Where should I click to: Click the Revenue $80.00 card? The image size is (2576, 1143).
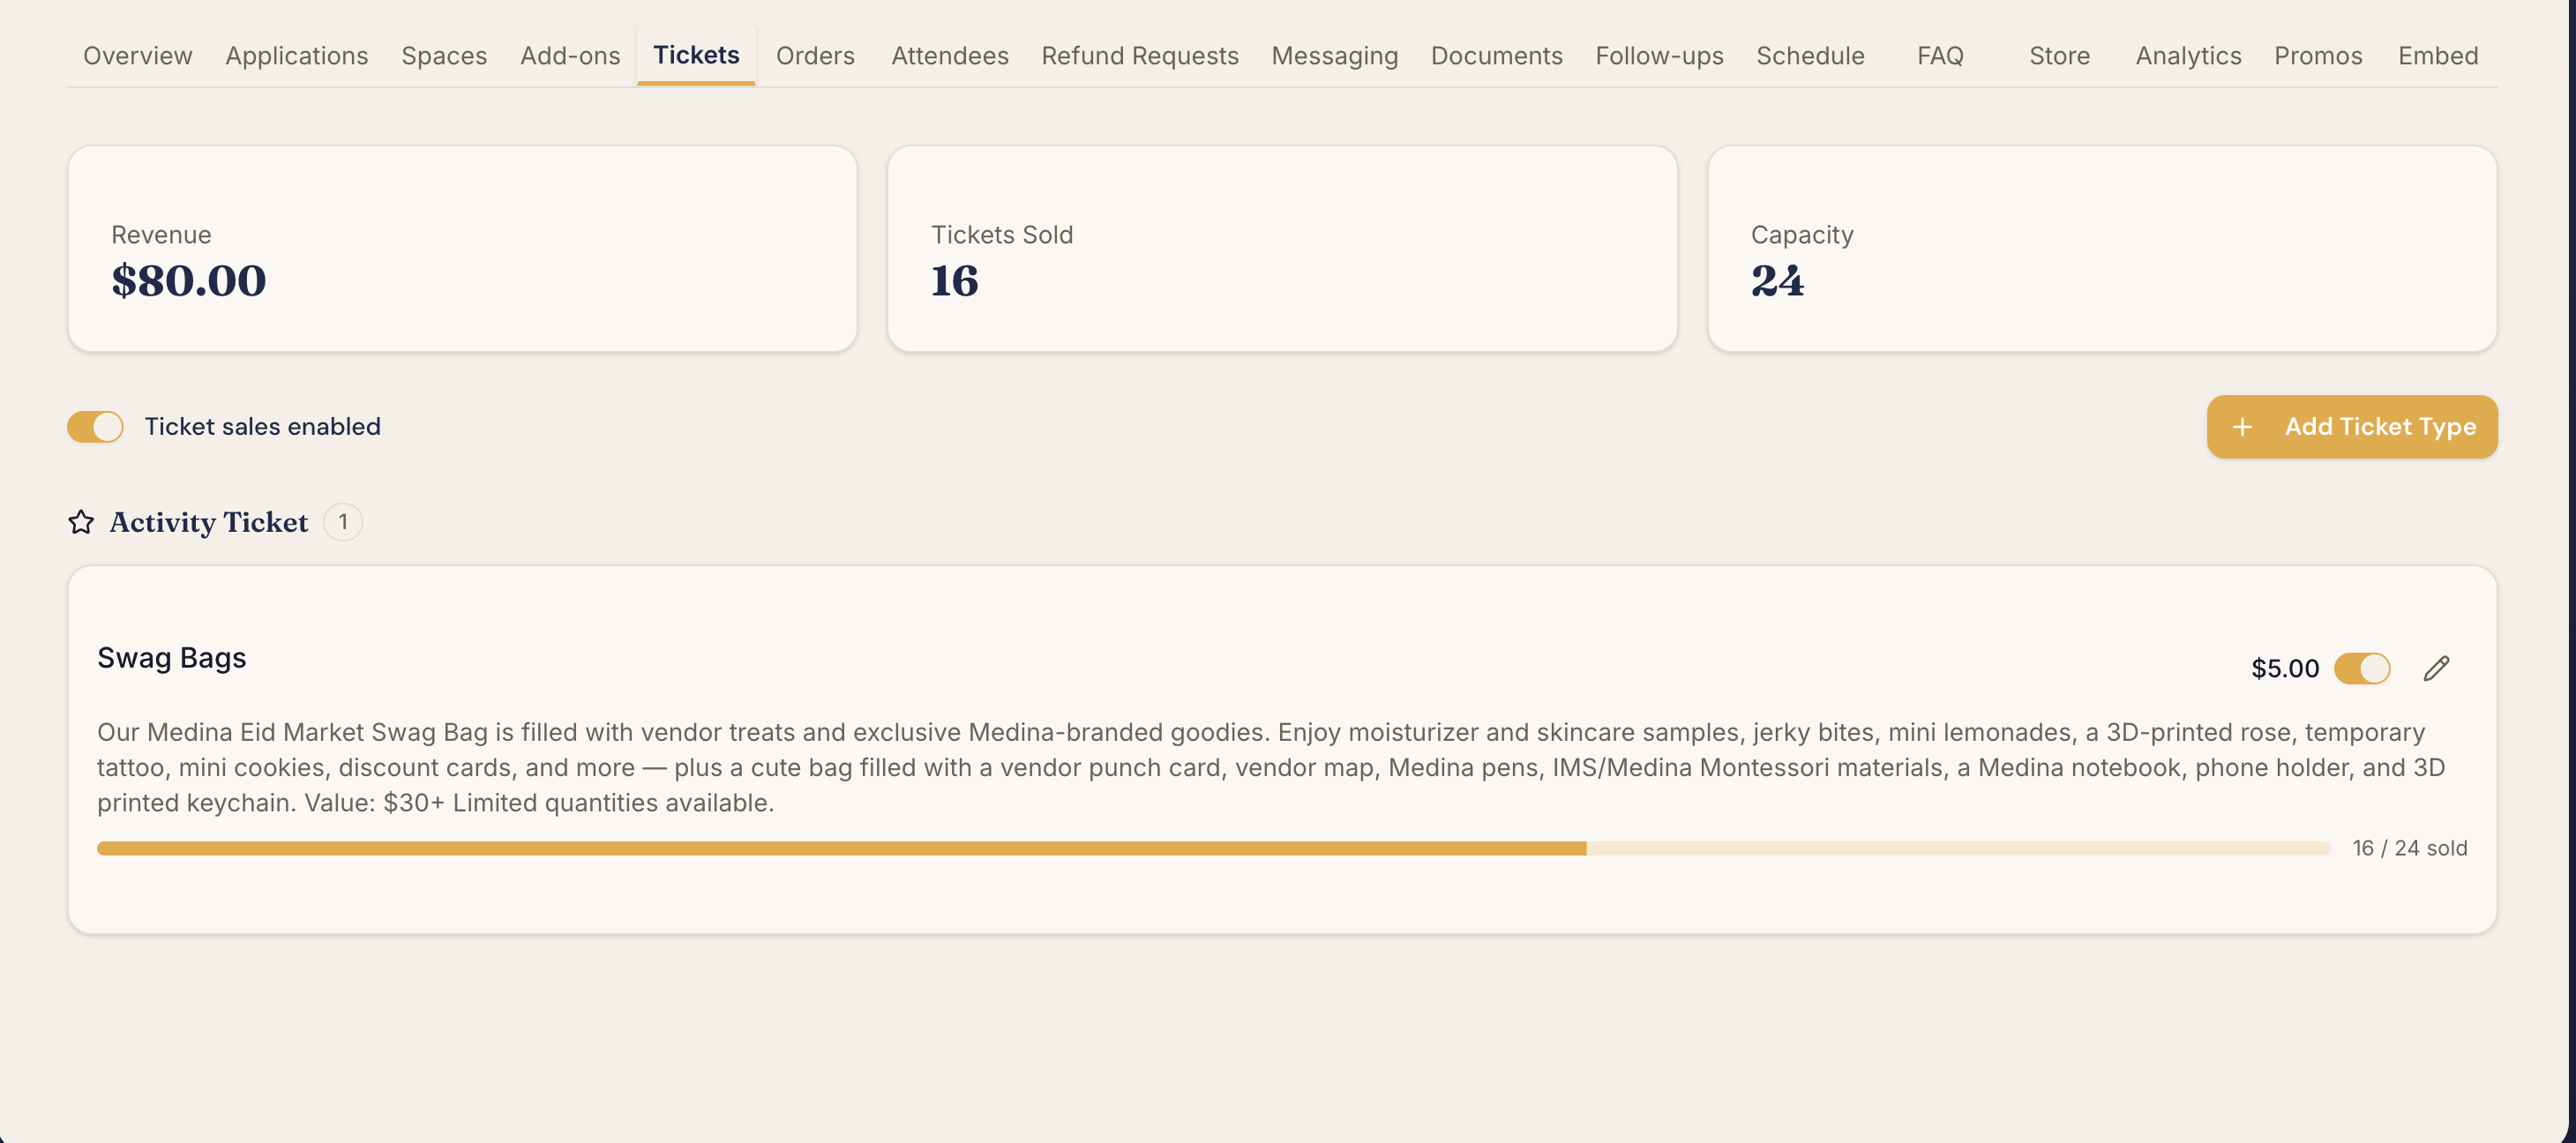462,249
